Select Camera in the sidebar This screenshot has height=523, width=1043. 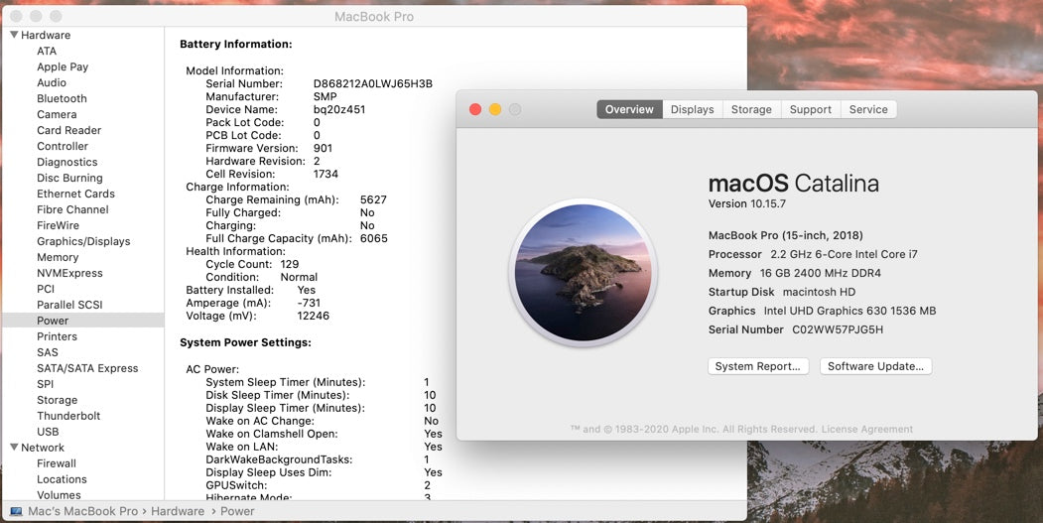point(57,114)
